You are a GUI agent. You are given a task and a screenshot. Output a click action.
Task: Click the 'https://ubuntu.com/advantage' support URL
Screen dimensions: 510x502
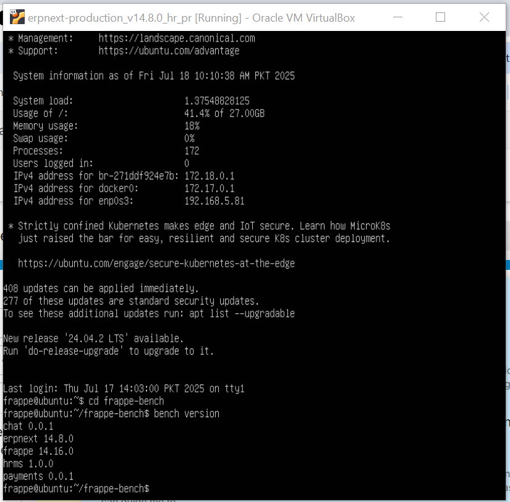169,51
